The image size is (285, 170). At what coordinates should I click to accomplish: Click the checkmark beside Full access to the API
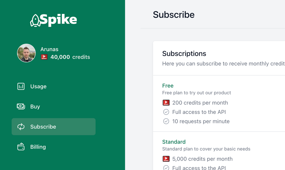pos(166,112)
